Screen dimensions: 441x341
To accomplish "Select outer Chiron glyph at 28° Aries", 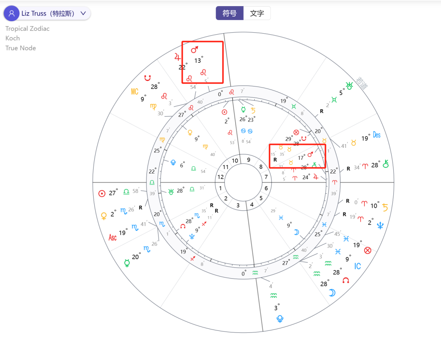I will [x=386, y=163].
